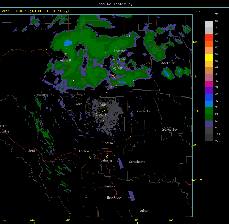Viewport: 229px width, 224px height.
Task: Click the blue echo core northwest of RockyMH
Action: [x=68, y=43]
